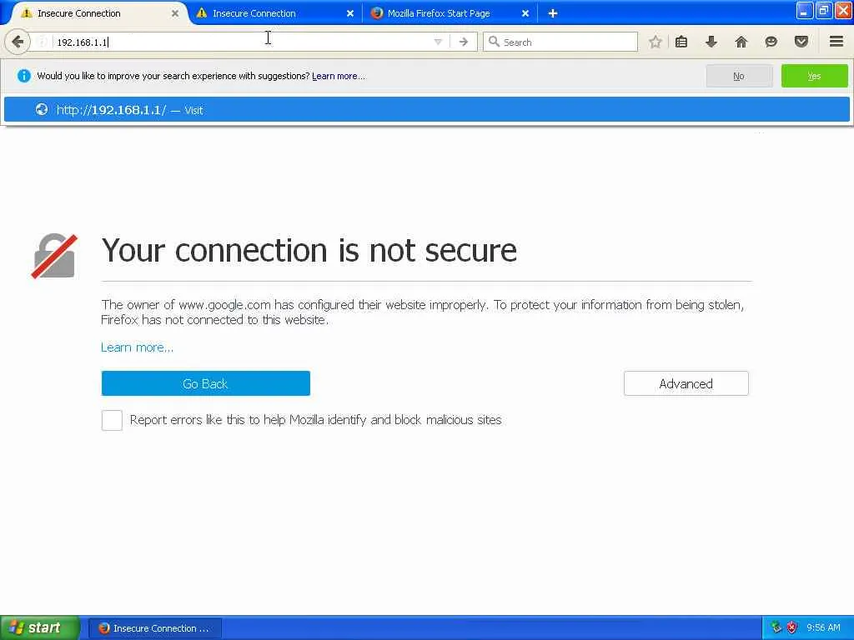Switch to first Insecure Connection tab
The height and width of the screenshot is (640, 854).
tap(98, 13)
